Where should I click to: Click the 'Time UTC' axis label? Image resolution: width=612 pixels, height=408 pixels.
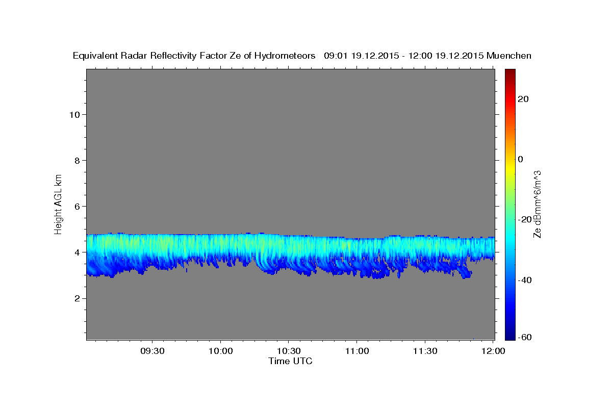290,361
